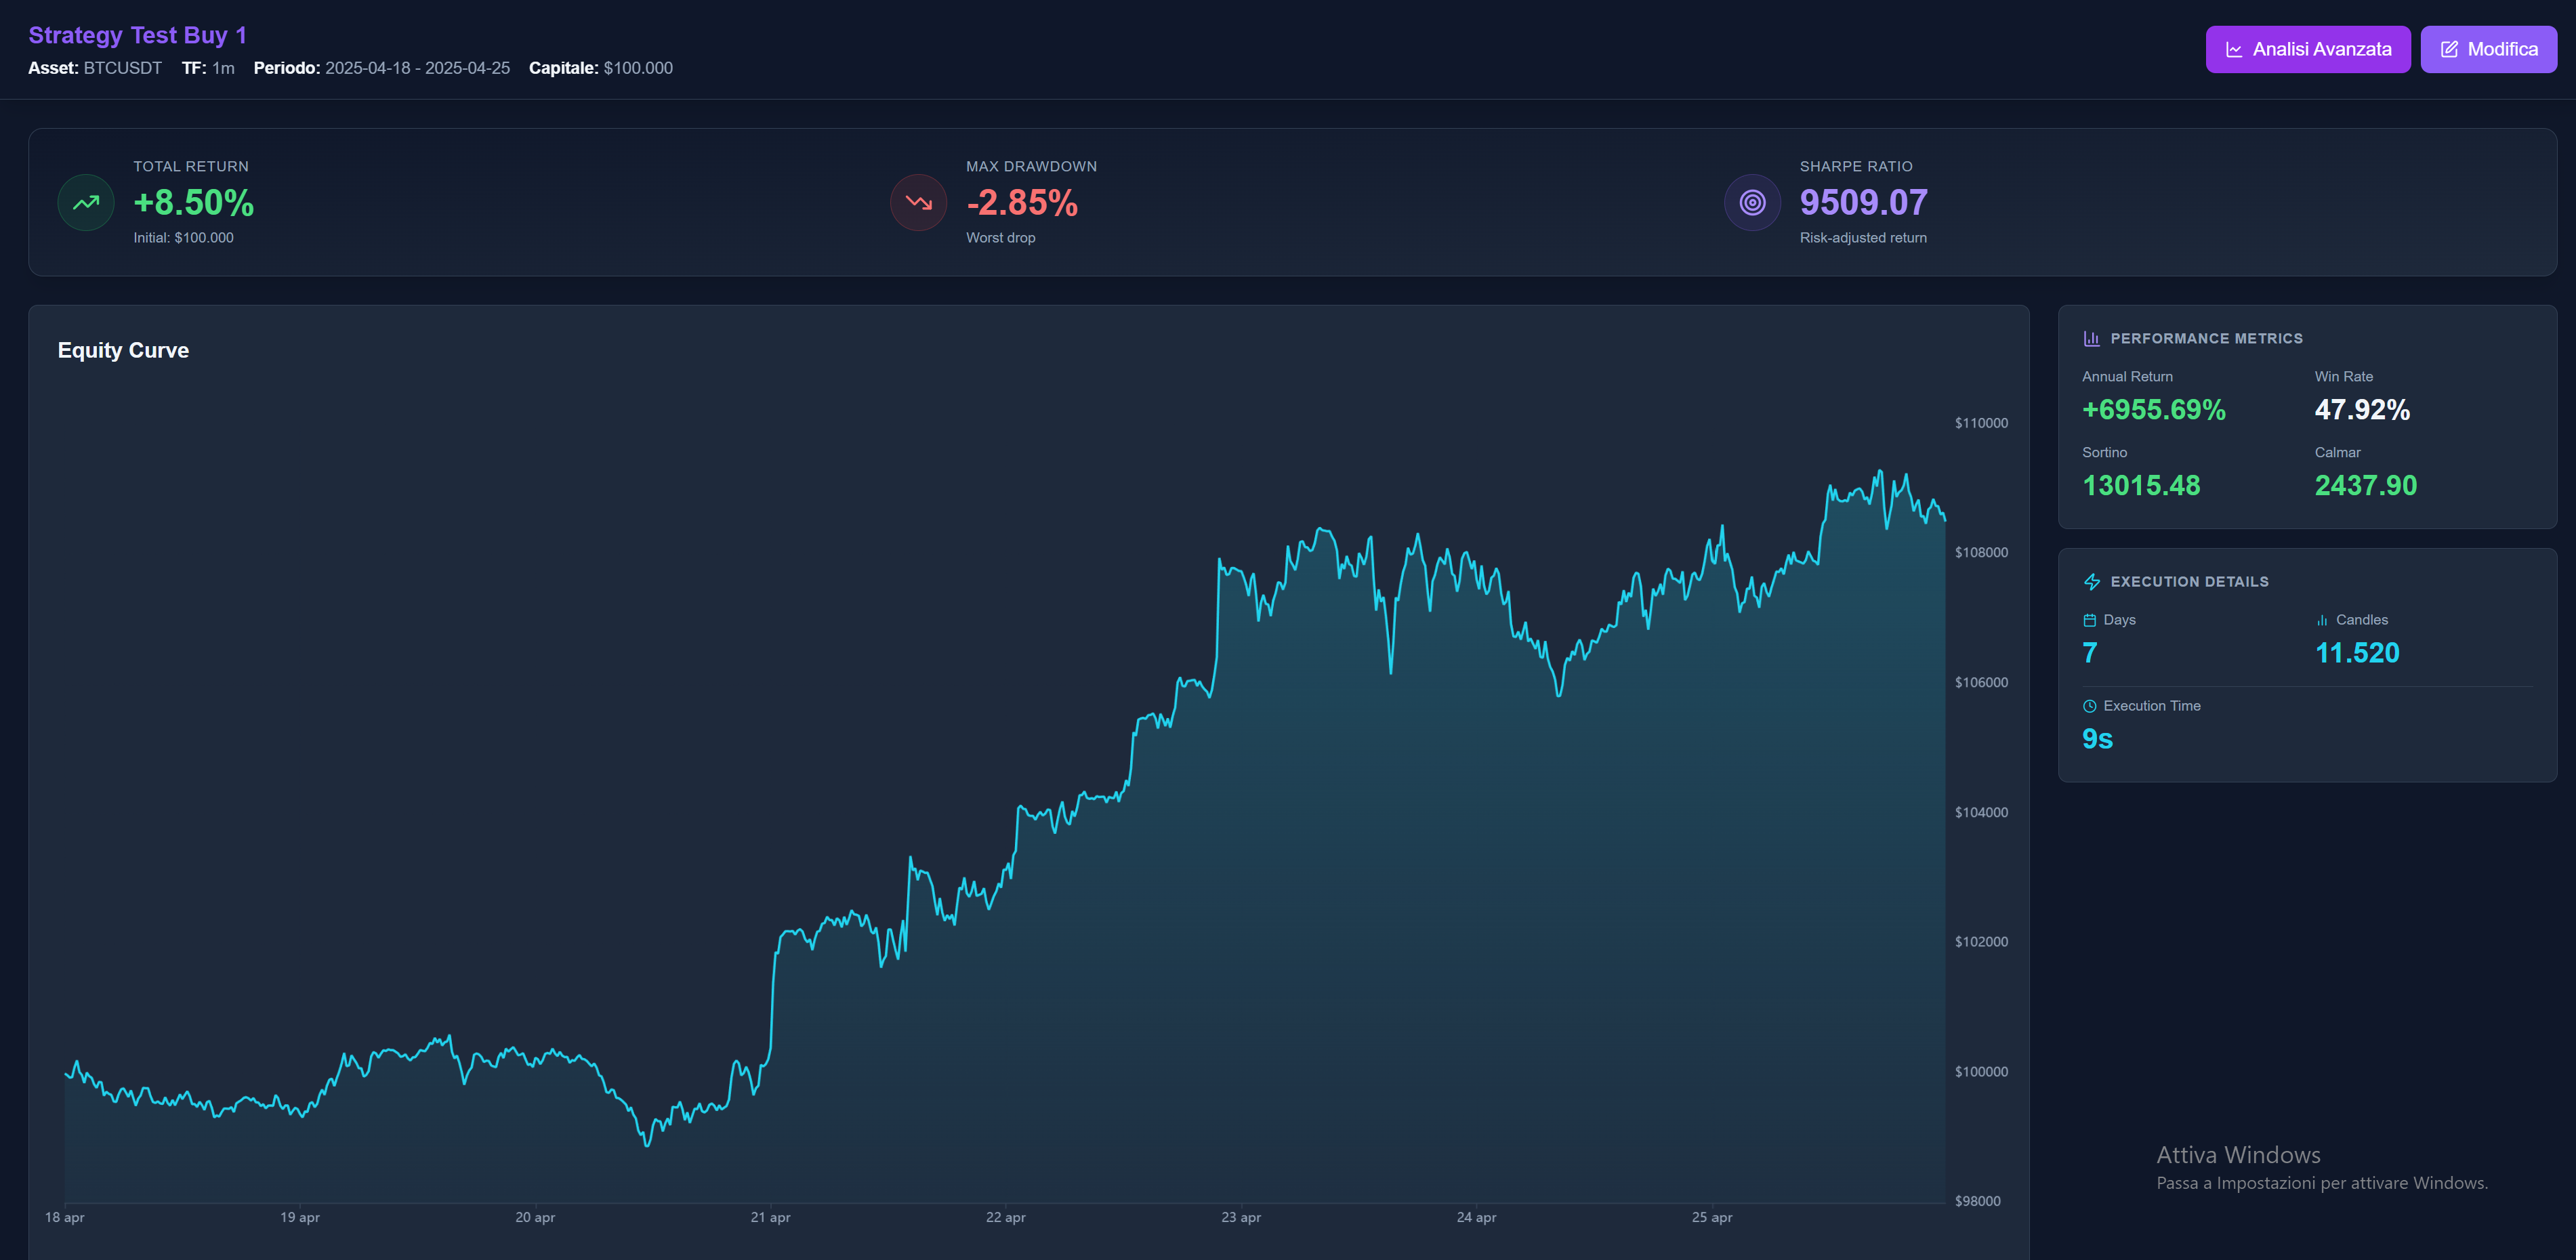Click the purple Sharpe Ratio target icon
The image size is (2576, 1260).
click(1752, 202)
